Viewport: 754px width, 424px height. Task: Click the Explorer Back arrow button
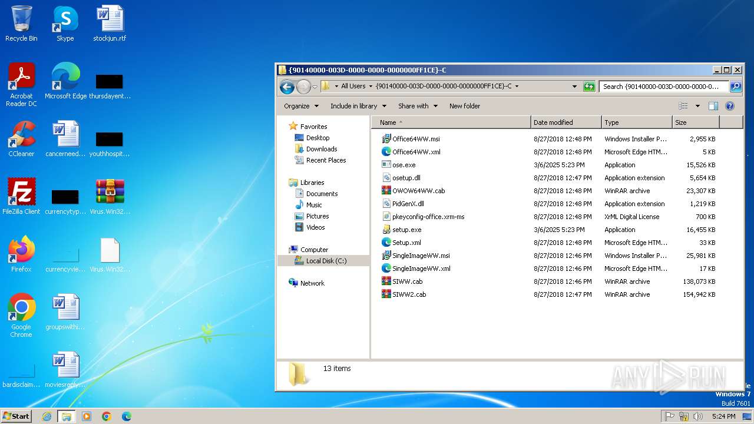(287, 87)
